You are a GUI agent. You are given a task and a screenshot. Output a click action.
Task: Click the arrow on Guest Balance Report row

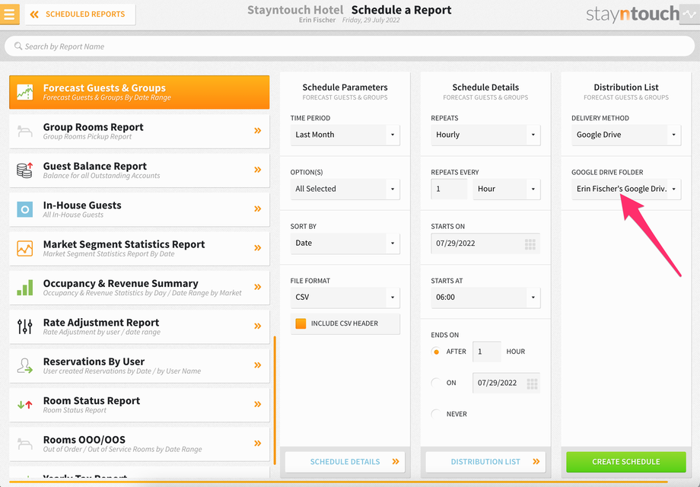[x=258, y=170]
